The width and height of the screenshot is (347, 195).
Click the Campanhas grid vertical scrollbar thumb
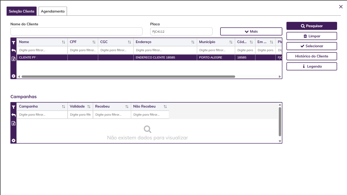click(x=280, y=122)
